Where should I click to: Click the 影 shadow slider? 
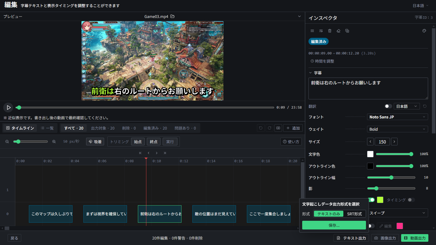[391, 188]
